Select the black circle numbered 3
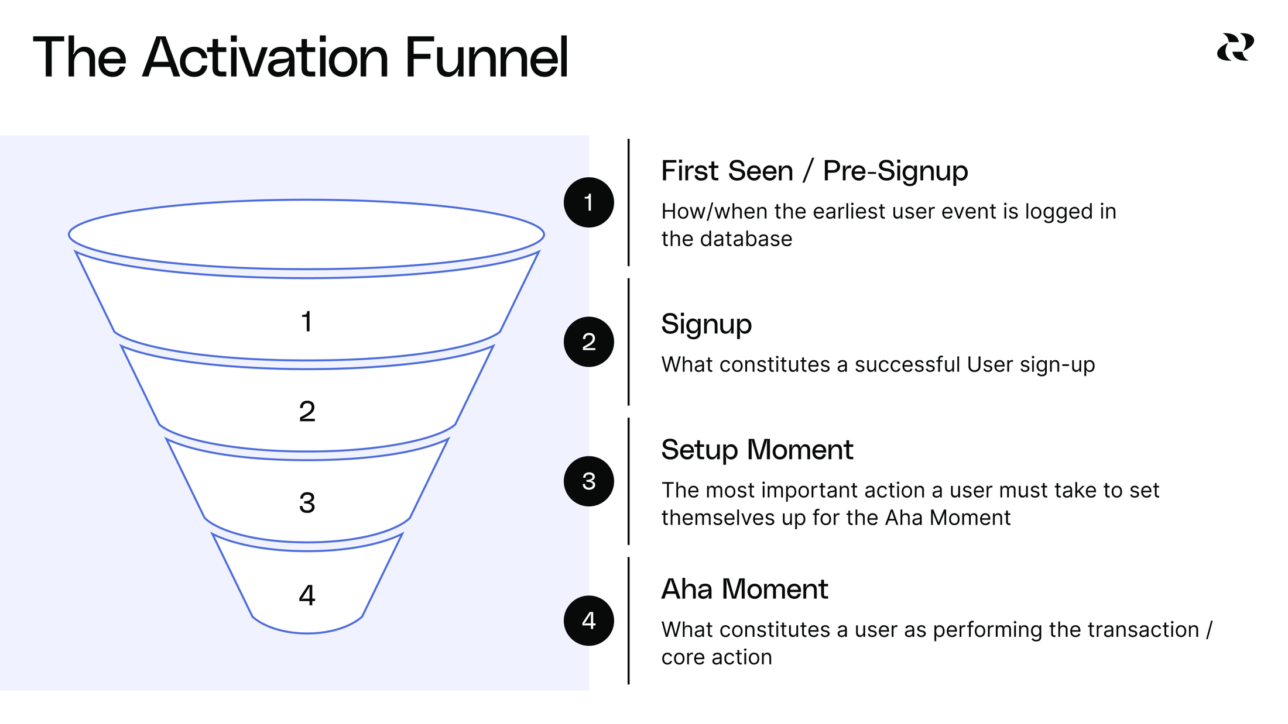1288x724 pixels. 589,481
